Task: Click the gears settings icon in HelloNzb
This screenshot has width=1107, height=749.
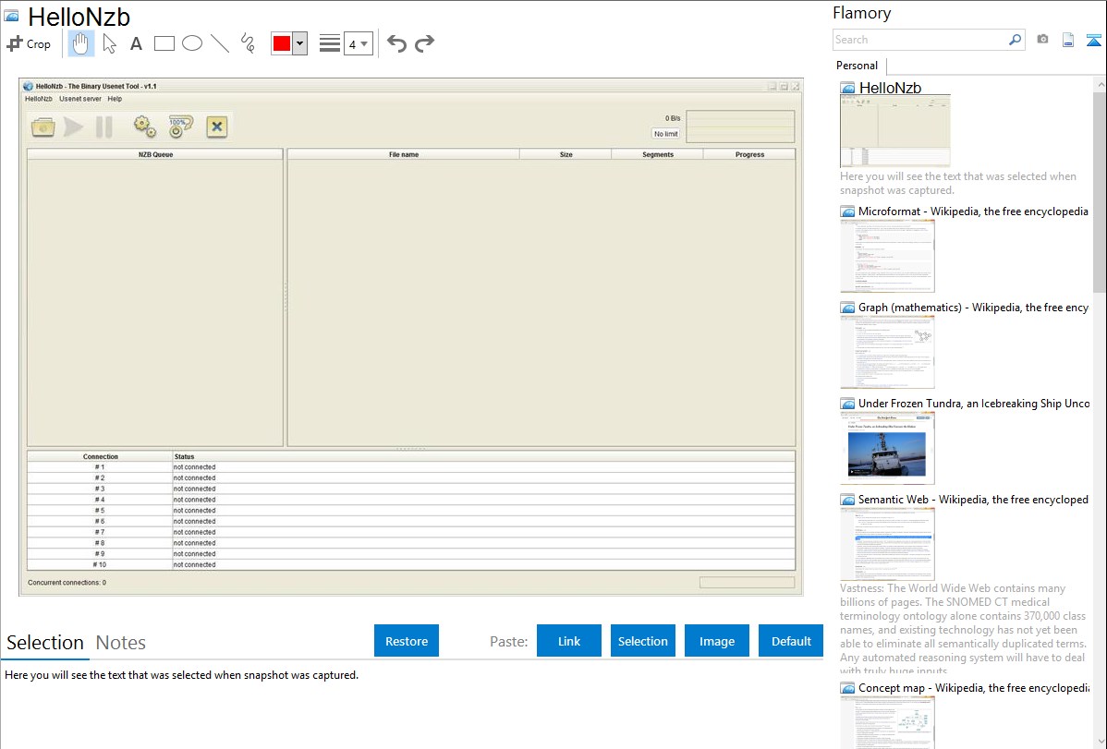Action: pos(145,127)
